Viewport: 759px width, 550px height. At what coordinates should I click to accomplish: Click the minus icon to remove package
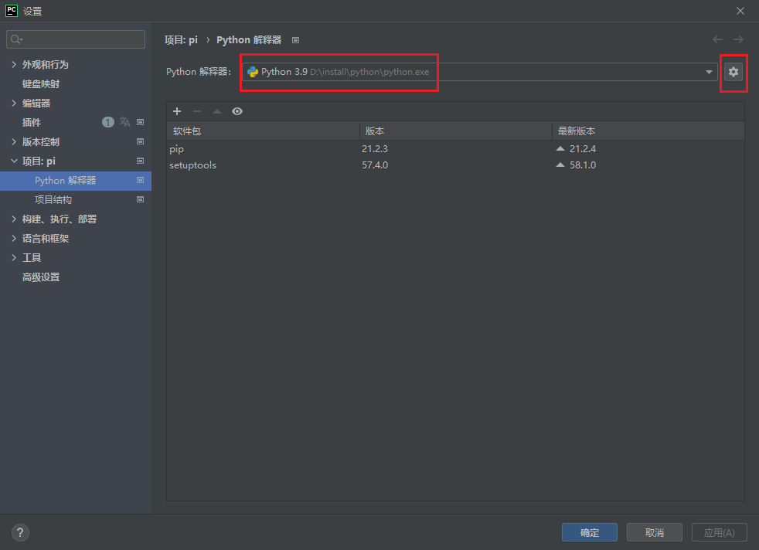pos(197,111)
